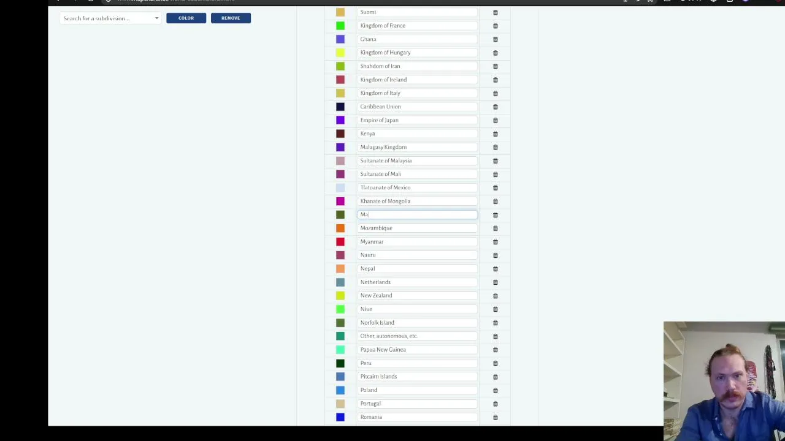The image size is (785, 441).
Task: Edit the Kingdom of Italy name field
Action: [417, 93]
